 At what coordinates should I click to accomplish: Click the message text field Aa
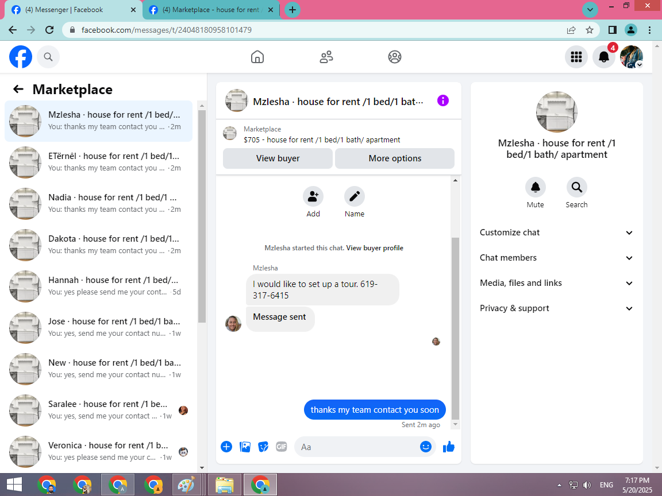click(357, 447)
